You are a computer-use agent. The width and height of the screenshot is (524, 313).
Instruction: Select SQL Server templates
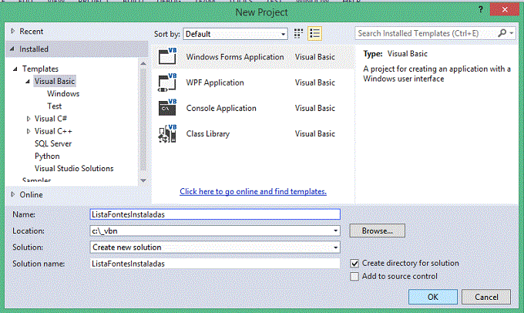[x=53, y=144]
